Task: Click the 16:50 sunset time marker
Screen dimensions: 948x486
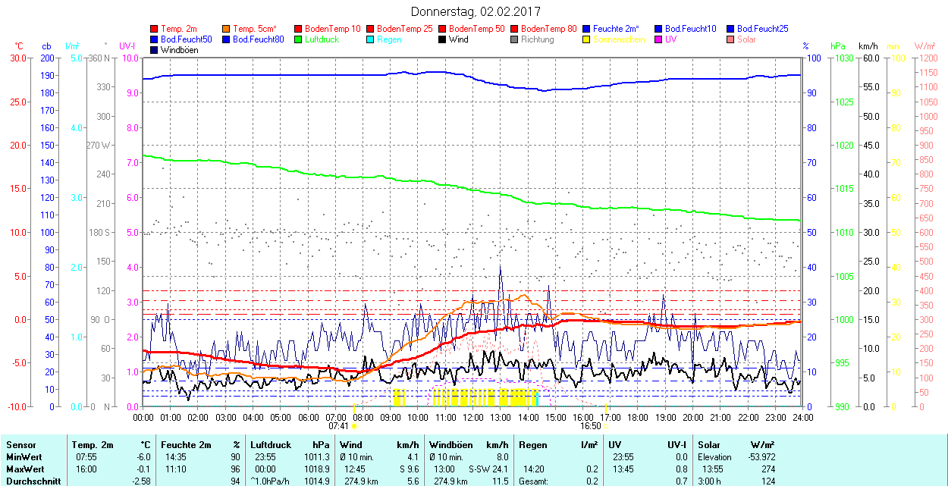Action: 591,426
